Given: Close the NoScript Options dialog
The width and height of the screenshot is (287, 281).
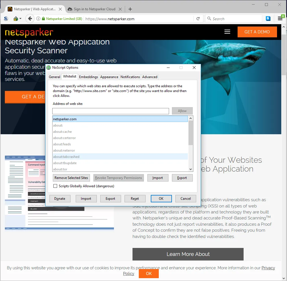Looking at the screenshot, I should coord(194,68).
